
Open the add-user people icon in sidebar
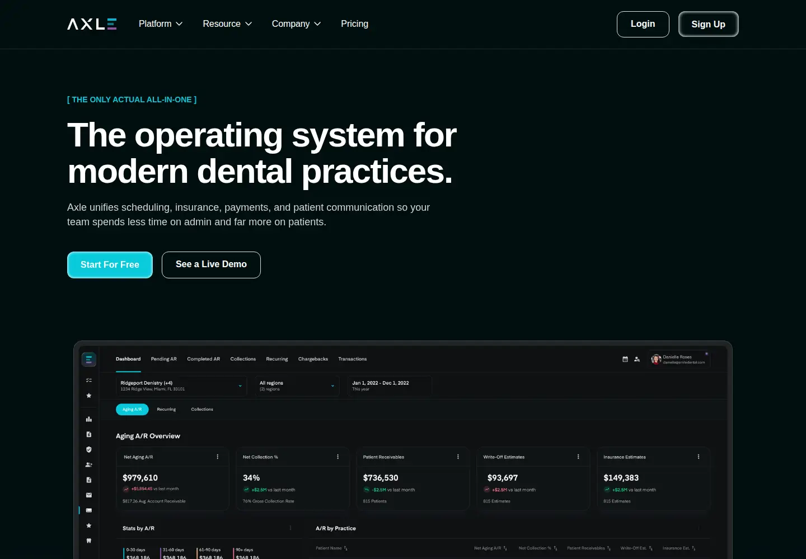[89, 465]
